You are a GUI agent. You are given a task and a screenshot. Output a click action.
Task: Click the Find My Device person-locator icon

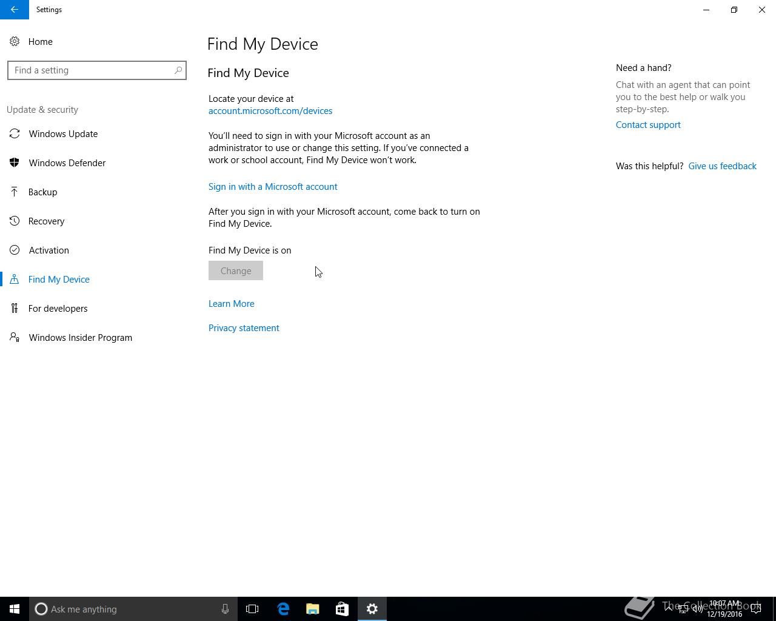15,279
